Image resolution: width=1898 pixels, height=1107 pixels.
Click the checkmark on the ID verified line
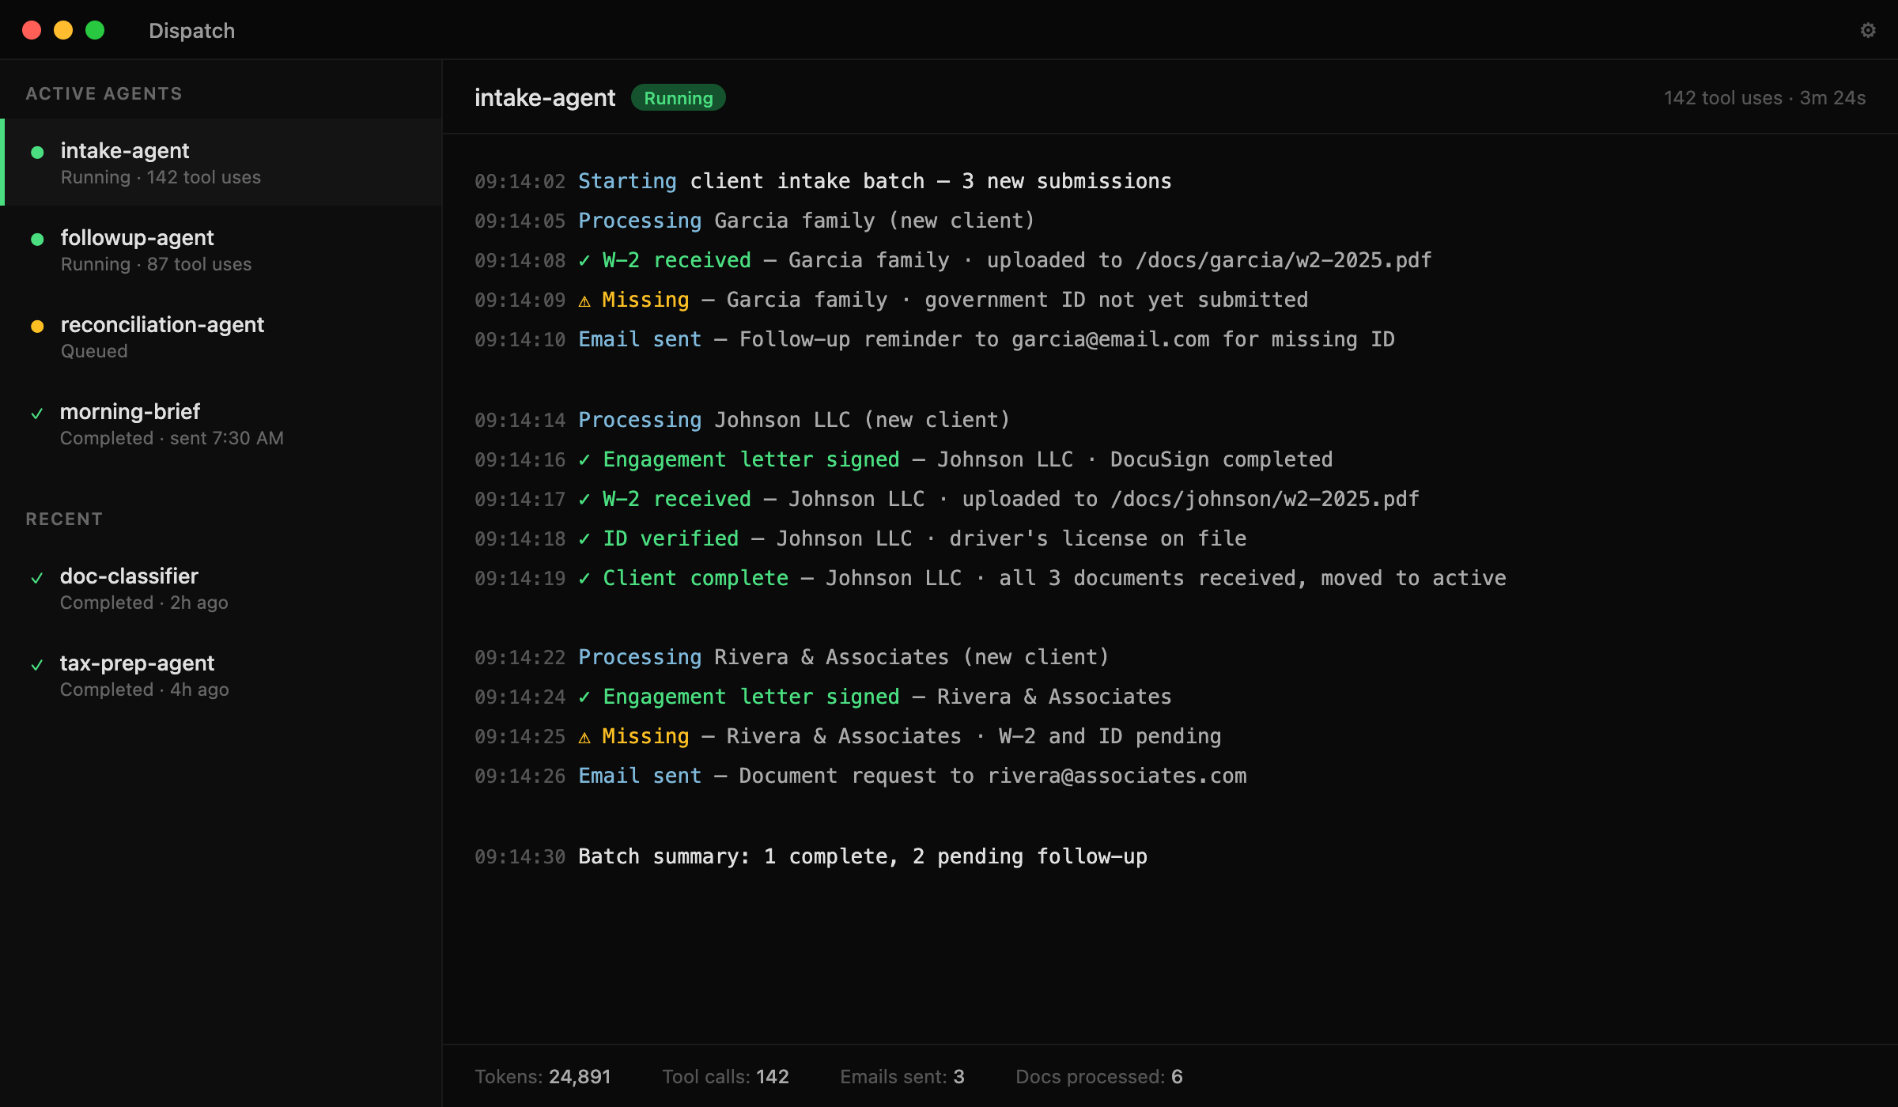coord(584,538)
